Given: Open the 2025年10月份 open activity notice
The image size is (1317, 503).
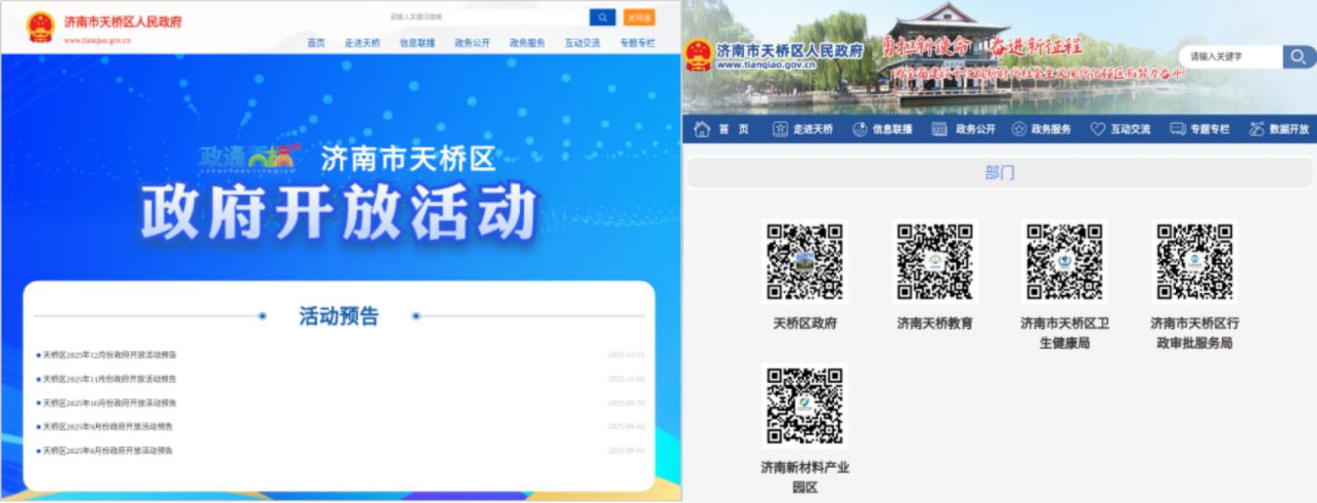Looking at the screenshot, I should point(110,402).
